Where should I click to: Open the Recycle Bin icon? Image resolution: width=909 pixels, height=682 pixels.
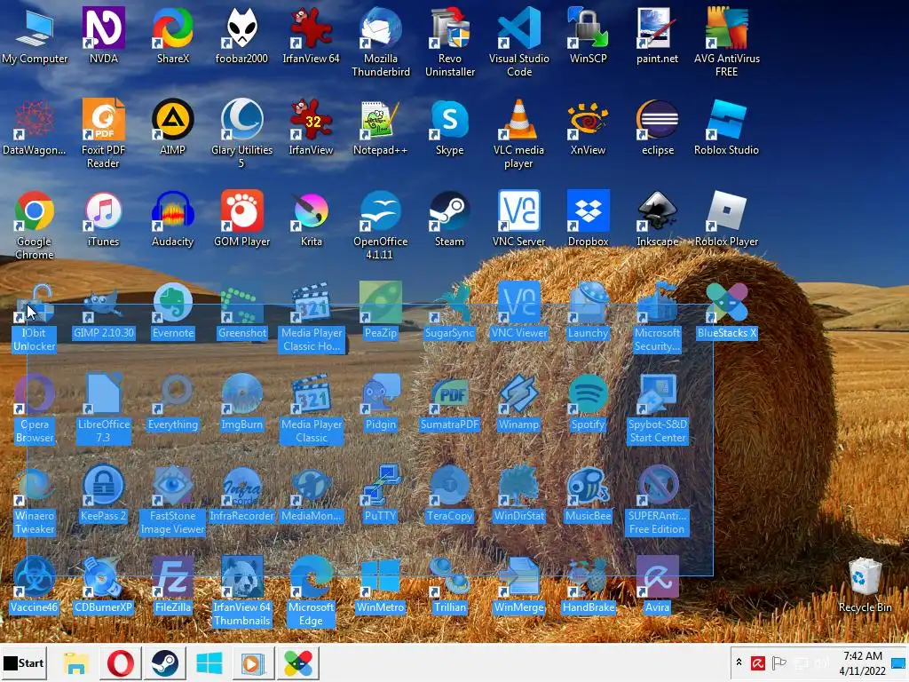(865, 584)
